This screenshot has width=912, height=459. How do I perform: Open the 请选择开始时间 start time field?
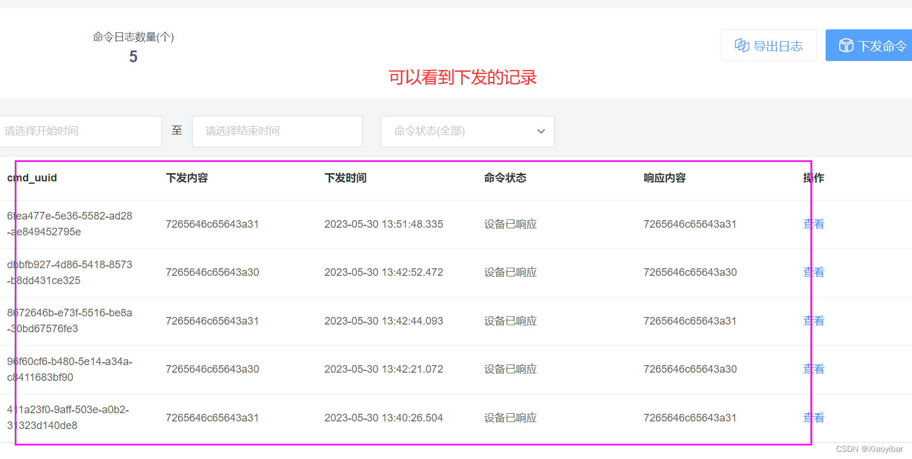(x=80, y=131)
